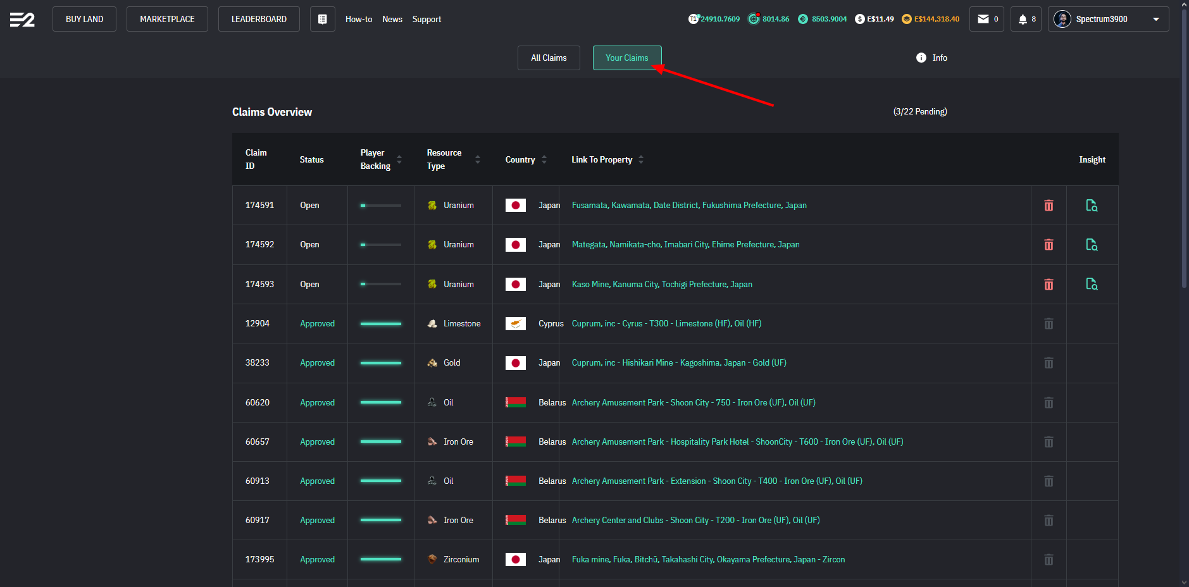Viewport: 1189px width, 587px height.
Task: Click player backing bar for claim 174591
Action: tap(380, 206)
